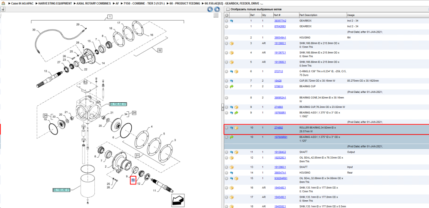Go to the home catalog icon
The width and height of the screenshot is (429, 208).
[x=3, y=3]
